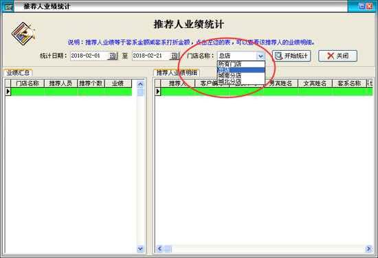Click the start date 2018-02-01 field
The width and height of the screenshot is (378, 258).
(x=89, y=56)
